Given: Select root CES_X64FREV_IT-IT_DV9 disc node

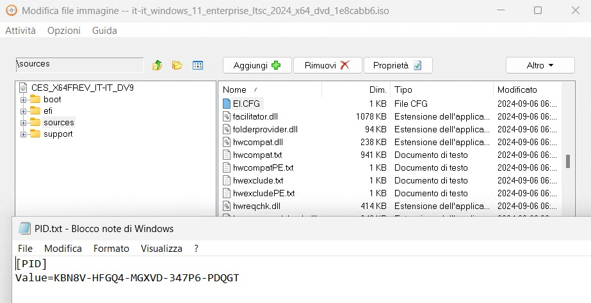Looking at the screenshot, I should coord(82,88).
